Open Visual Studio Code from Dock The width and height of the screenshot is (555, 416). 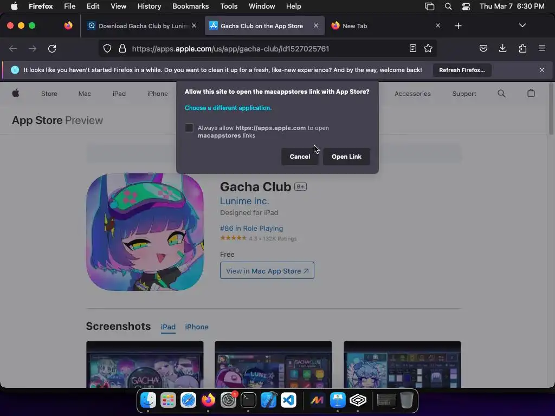click(x=289, y=400)
